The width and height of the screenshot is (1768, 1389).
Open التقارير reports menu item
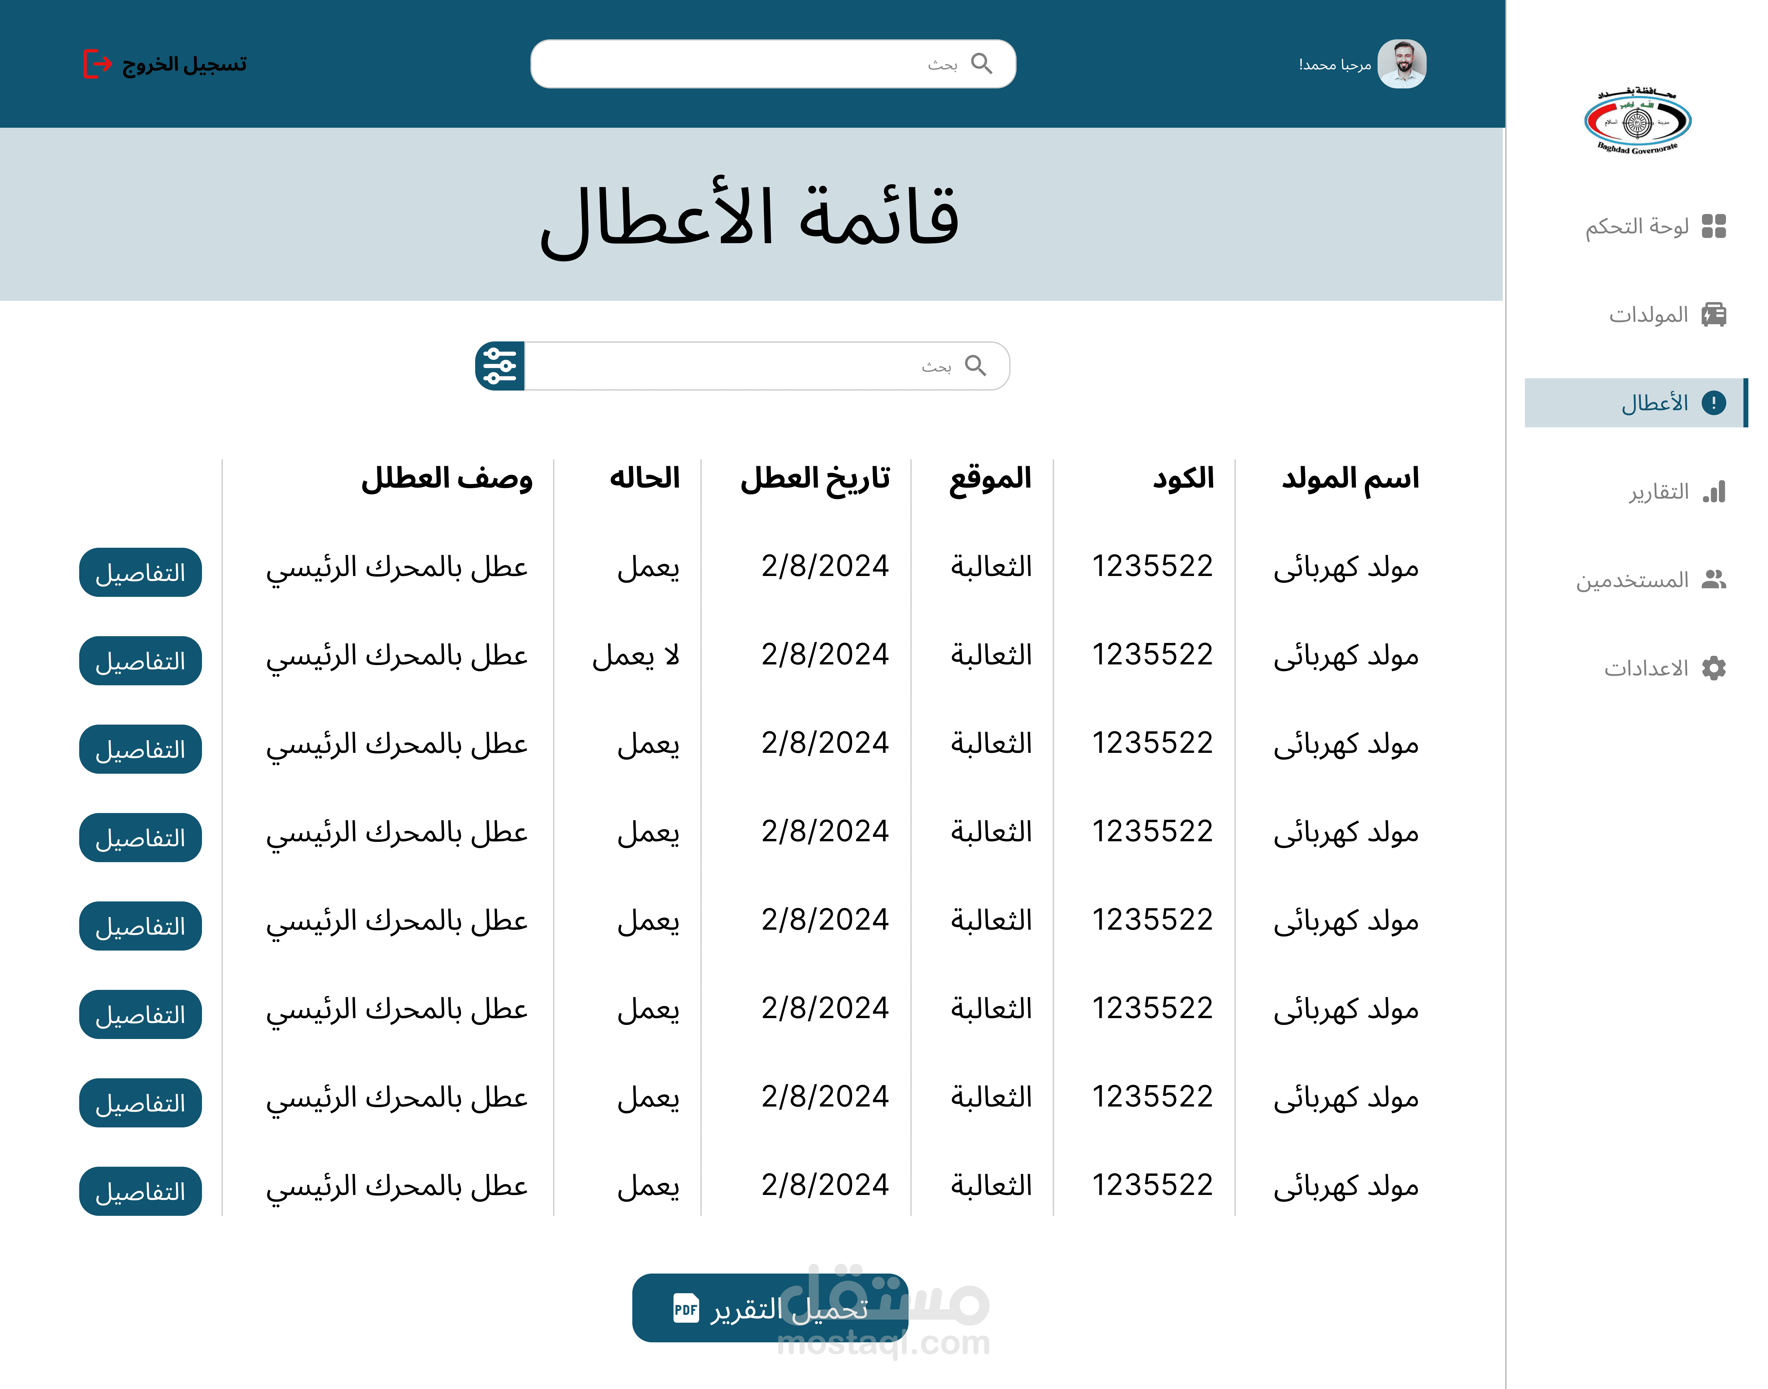[x=1658, y=492]
